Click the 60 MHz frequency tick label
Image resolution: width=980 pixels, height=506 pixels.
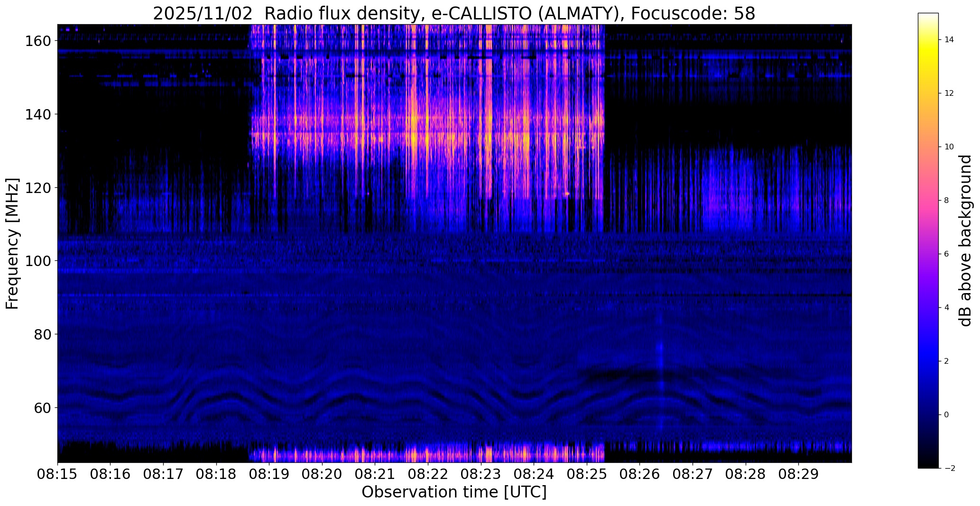pyautogui.click(x=43, y=407)
